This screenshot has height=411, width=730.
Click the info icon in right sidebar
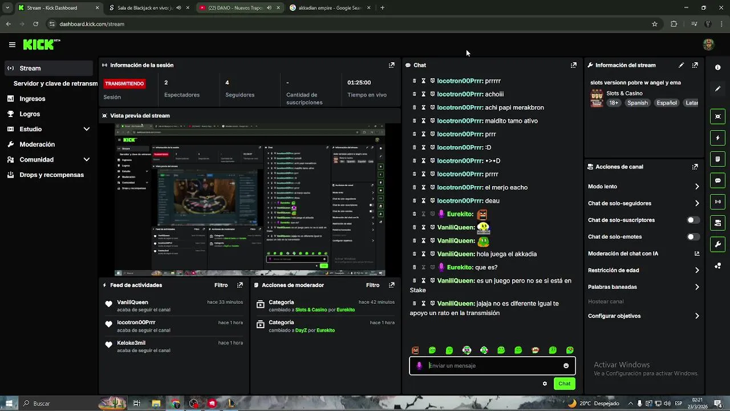pyautogui.click(x=717, y=67)
